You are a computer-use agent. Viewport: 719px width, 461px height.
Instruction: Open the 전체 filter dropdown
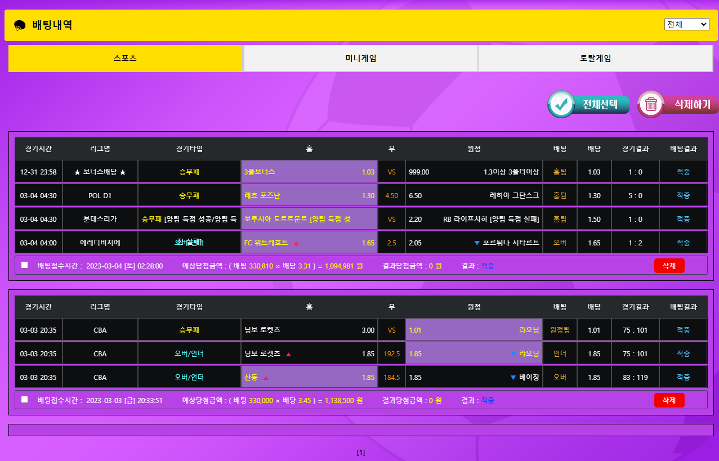tap(686, 24)
